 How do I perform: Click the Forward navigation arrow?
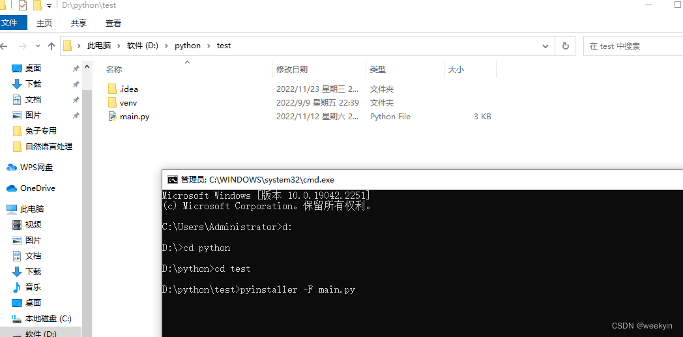point(23,46)
